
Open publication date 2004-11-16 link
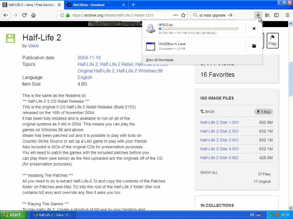pos(89,58)
